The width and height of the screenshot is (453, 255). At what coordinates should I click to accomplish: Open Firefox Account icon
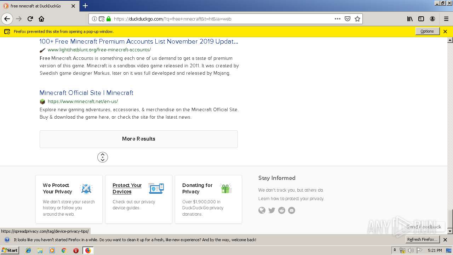(x=432, y=19)
